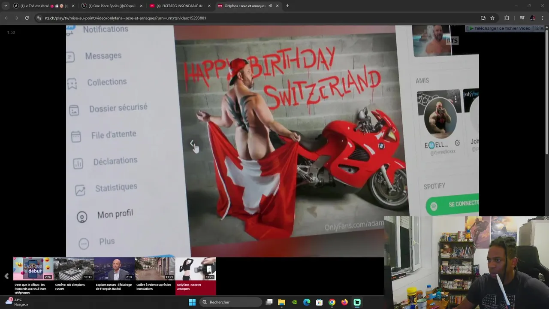
Task: Dismiss the video download bar
Action: (542, 28)
